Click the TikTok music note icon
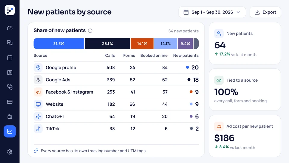This screenshot has height=163, width=289. [x=38, y=129]
